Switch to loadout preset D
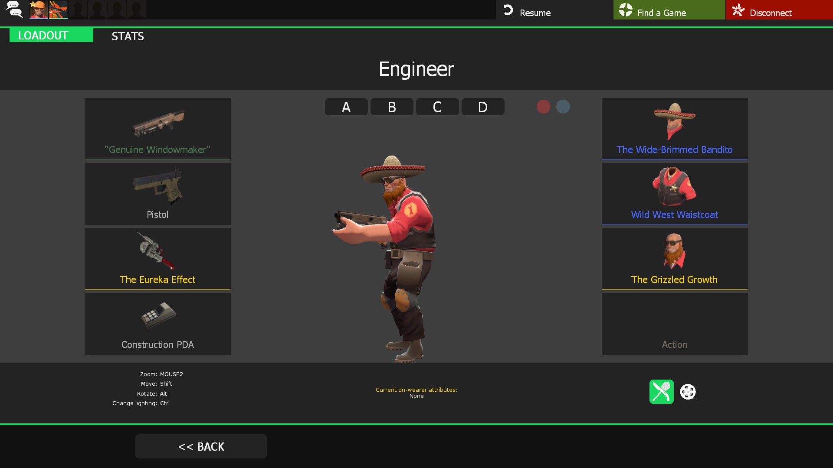Screen dimensions: 833x468 pos(483,107)
